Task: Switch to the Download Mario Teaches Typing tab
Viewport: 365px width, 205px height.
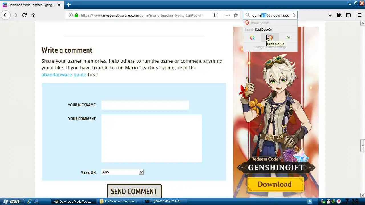Action: tap(32, 5)
